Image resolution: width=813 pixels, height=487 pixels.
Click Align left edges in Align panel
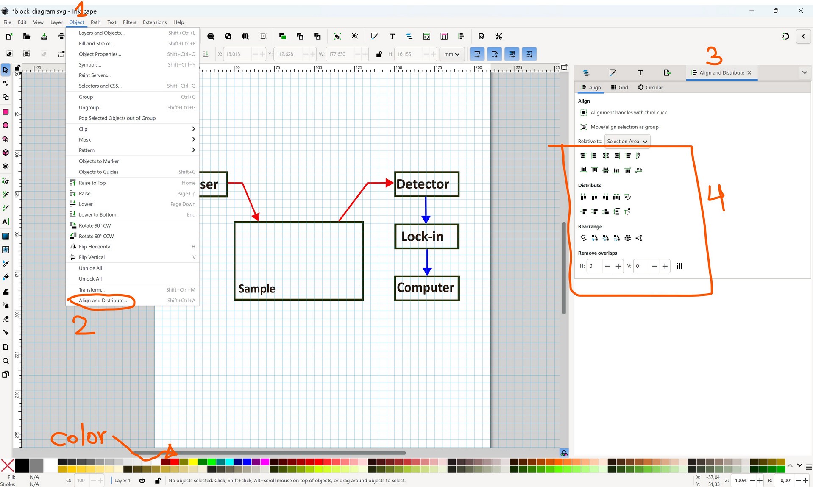[x=594, y=156]
